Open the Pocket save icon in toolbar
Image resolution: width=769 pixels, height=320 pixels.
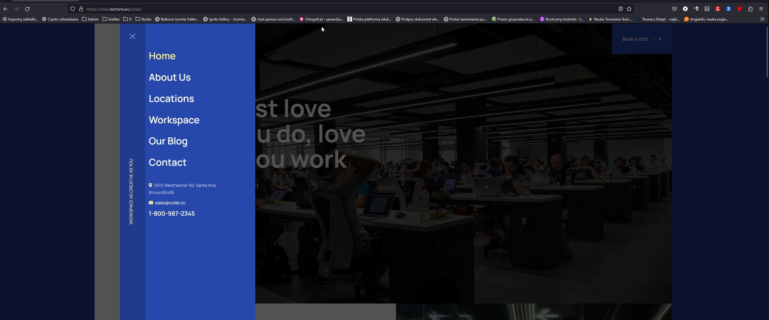pyautogui.click(x=675, y=9)
